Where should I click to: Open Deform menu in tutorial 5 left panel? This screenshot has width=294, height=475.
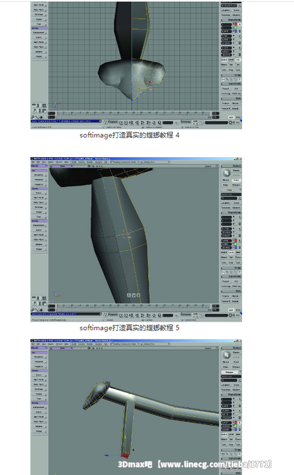pos(39,244)
